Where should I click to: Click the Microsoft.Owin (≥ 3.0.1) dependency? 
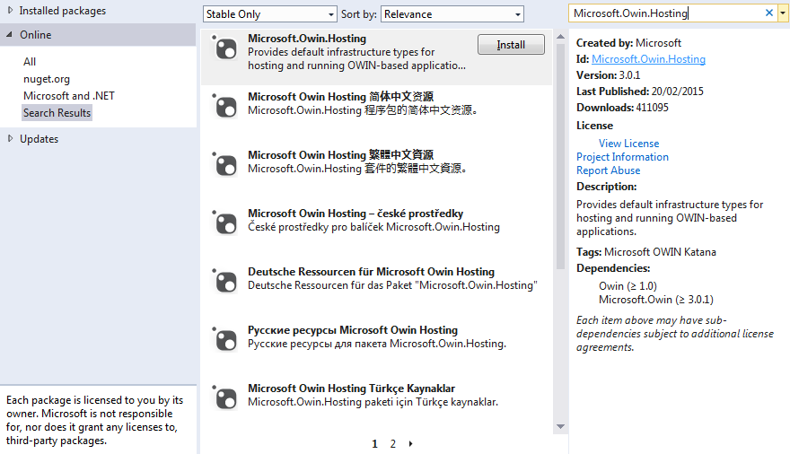pos(656,300)
